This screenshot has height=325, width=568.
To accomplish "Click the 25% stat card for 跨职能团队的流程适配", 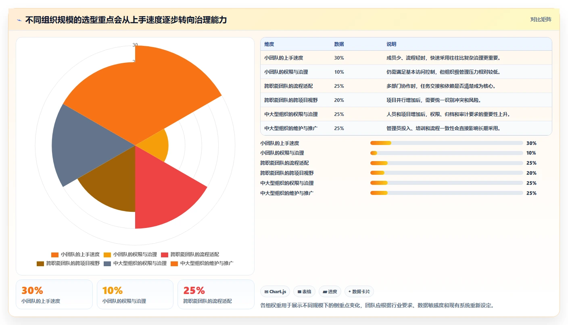I will [x=216, y=294].
